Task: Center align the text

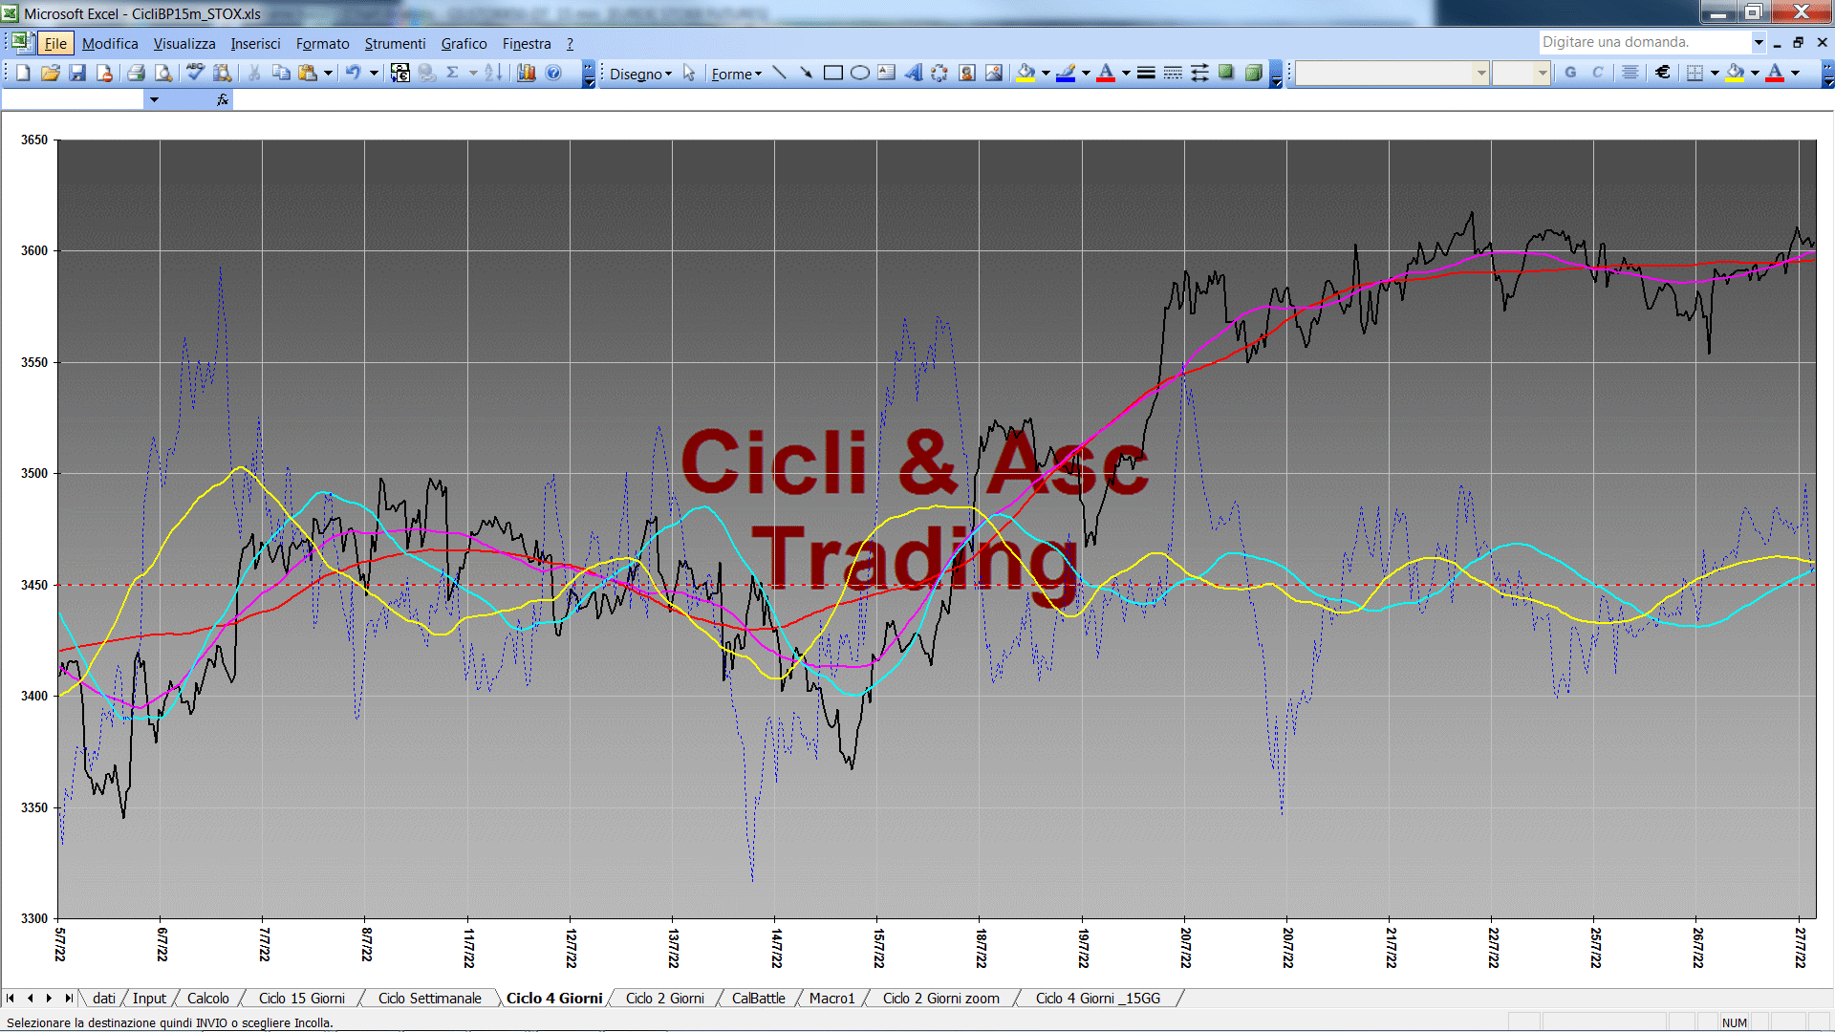Action: point(1630,73)
